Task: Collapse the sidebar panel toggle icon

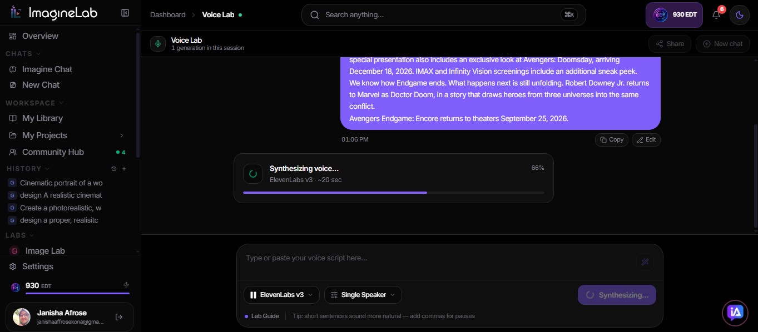Action: pyautogui.click(x=125, y=13)
